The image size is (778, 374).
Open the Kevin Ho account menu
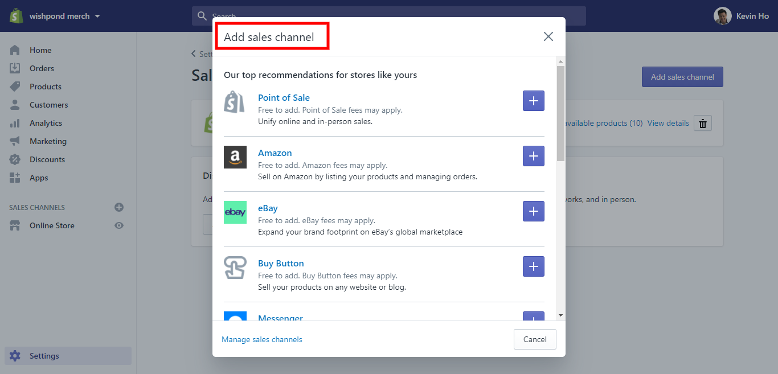click(x=741, y=16)
